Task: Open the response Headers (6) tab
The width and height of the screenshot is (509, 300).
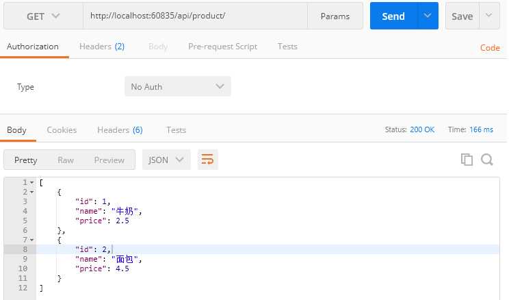Action: tap(120, 130)
